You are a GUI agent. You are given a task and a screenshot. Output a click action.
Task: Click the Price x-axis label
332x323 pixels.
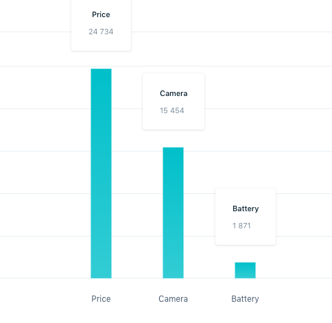point(101,299)
